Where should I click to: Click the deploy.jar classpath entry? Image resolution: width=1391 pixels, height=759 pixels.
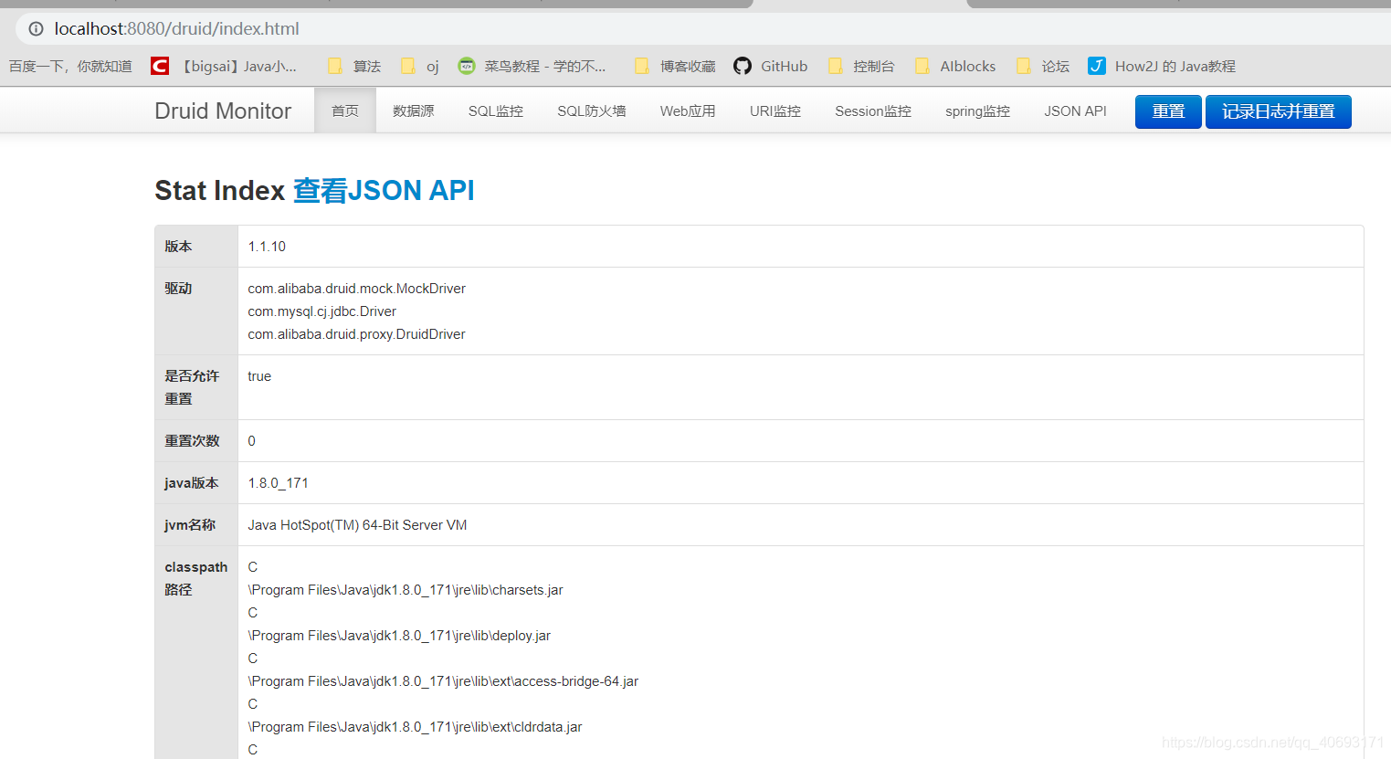[x=399, y=636]
